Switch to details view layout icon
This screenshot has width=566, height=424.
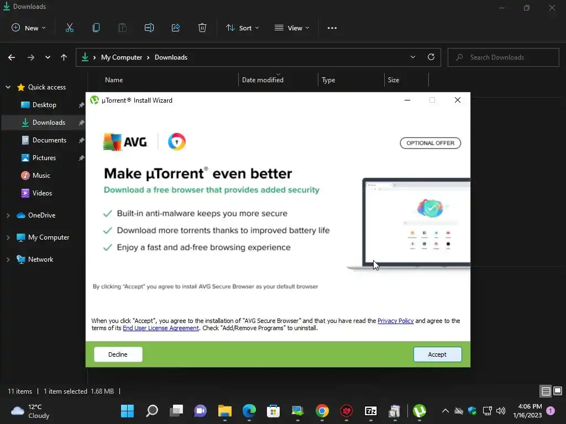click(546, 391)
